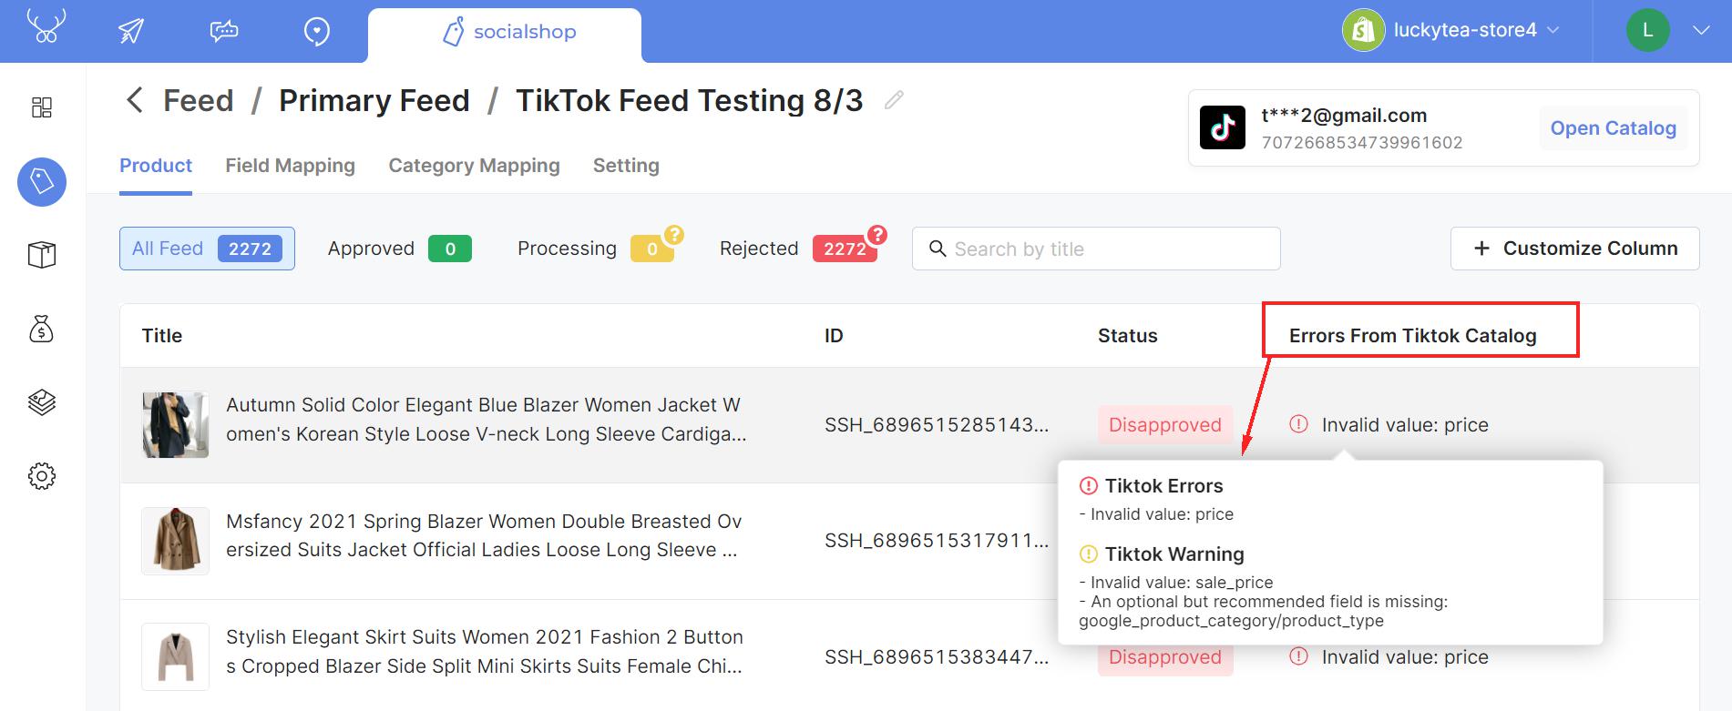Switch to the Category Mapping tab
The height and width of the screenshot is (711, 1732).
click(x=474, y=166)
